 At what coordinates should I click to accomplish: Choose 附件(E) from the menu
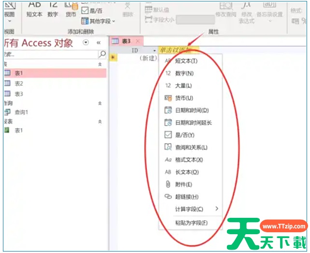(x=190, y=185)
